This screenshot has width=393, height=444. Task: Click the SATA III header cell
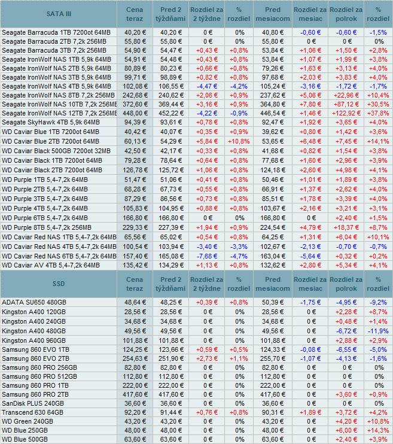click(x=59, y=14)
